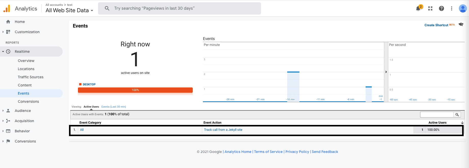Select the Active Users viewing option

[x=91, y=107]
